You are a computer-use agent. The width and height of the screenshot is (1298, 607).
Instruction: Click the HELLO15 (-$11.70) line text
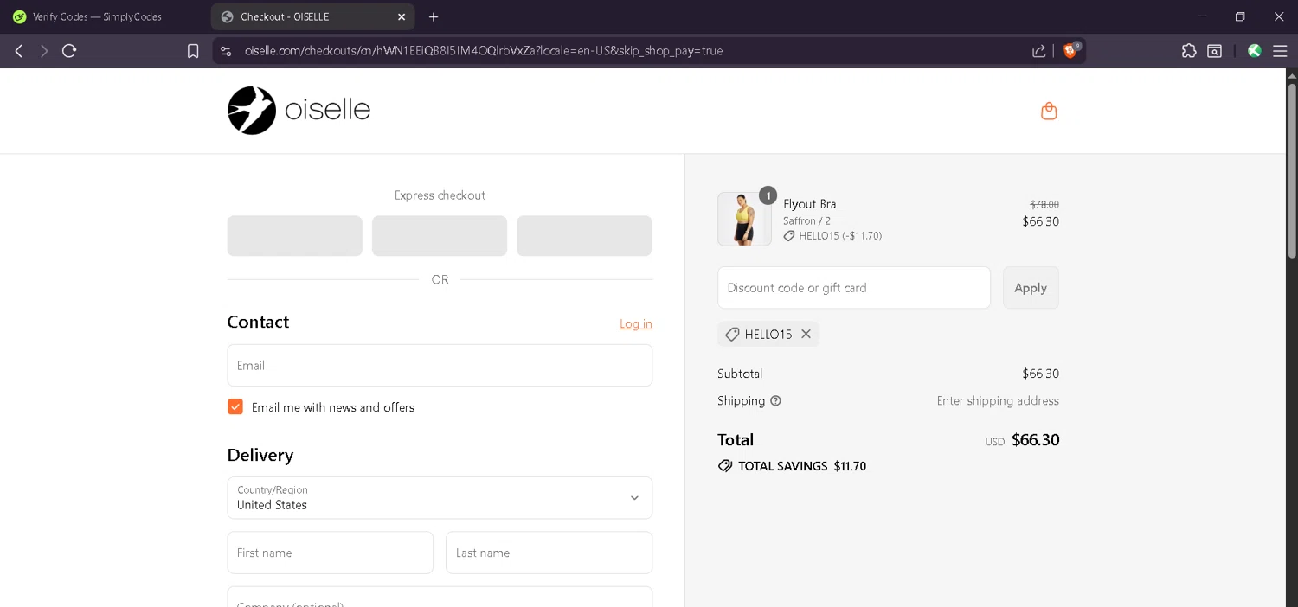click(x=840, y=236)
